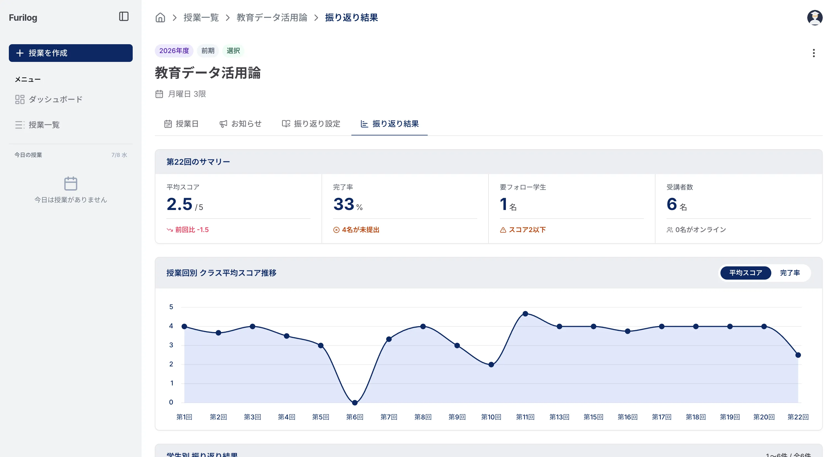Click the dashboard grid icon in sidebar
This screenshot has height=457, width=836.
(20, 99)
